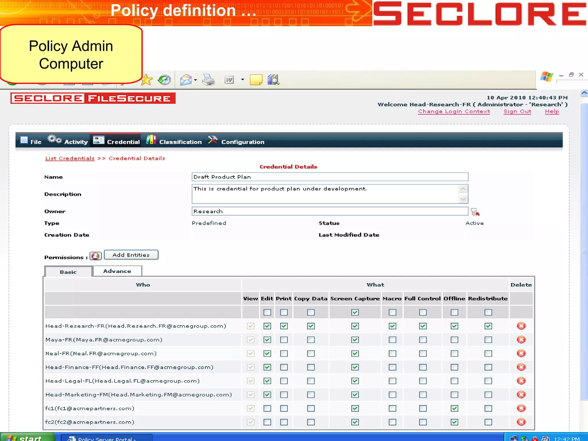Check Copy Data for Neal-FR

tap(311, 354)
